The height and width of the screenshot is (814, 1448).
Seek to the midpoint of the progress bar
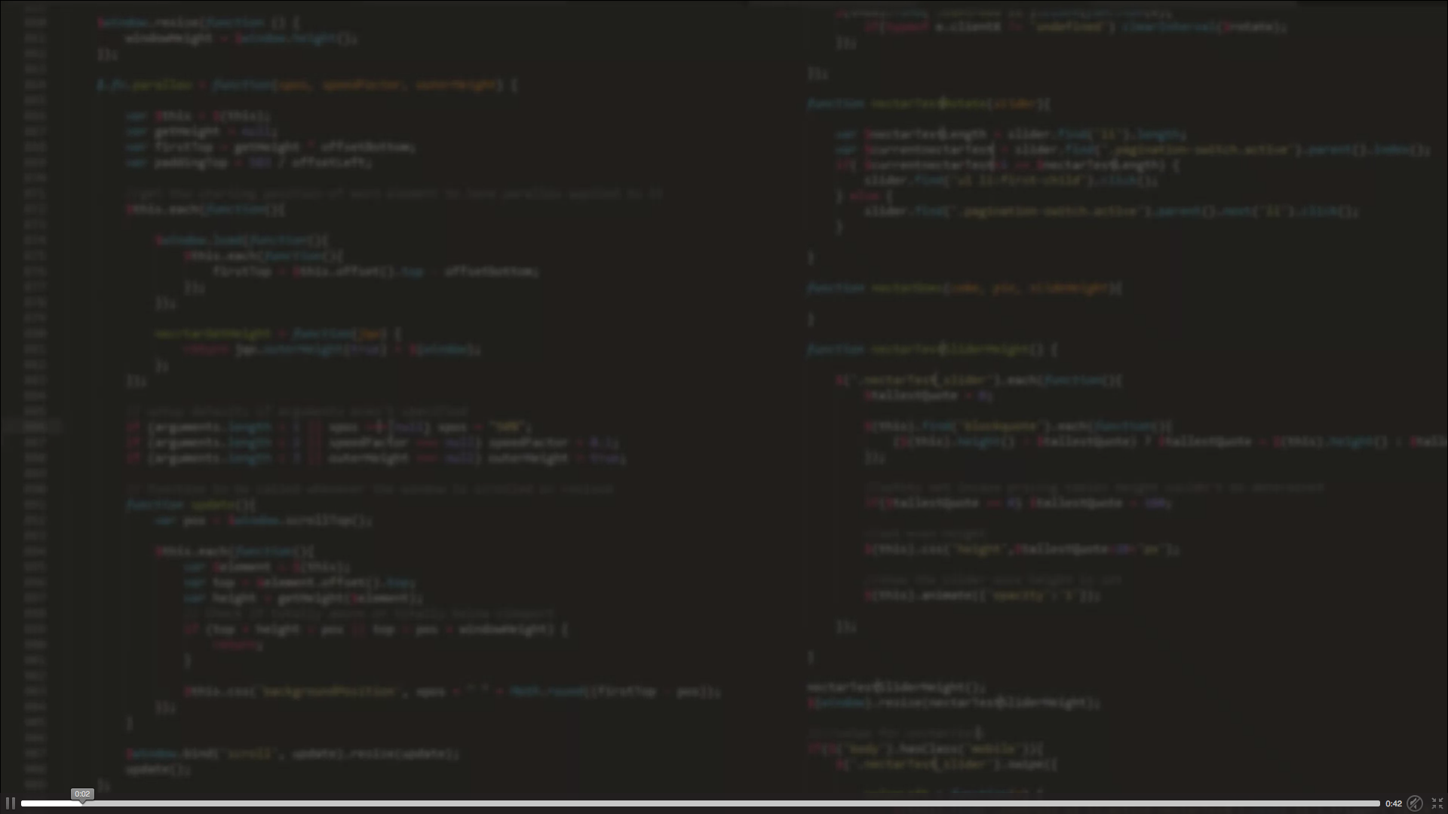pos(701,803)
